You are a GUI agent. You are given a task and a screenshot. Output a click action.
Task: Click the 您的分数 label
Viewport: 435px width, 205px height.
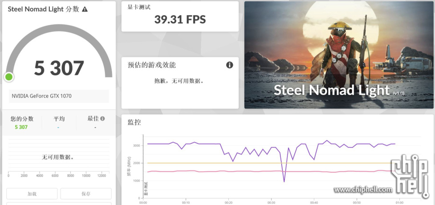pos(22,119)
